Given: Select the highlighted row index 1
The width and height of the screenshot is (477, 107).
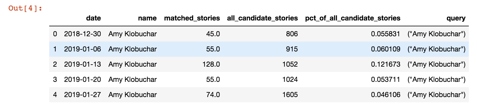Looking at the screenshot, I should point(55,49).
